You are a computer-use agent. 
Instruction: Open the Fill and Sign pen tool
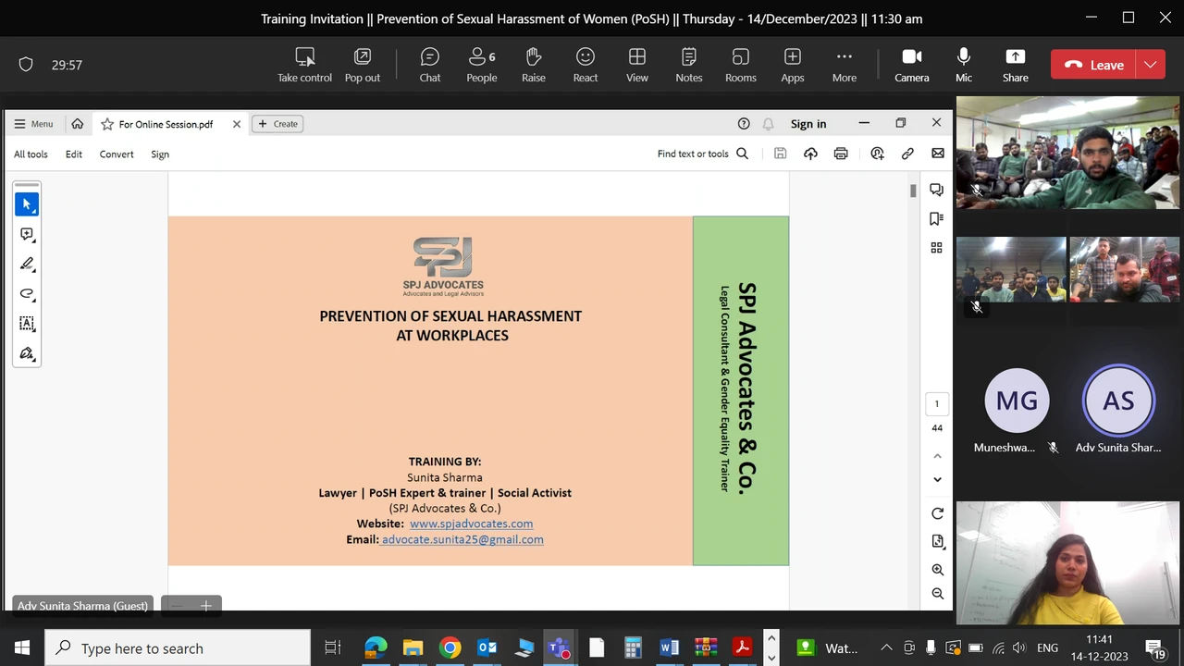click(x=27, y=353)
